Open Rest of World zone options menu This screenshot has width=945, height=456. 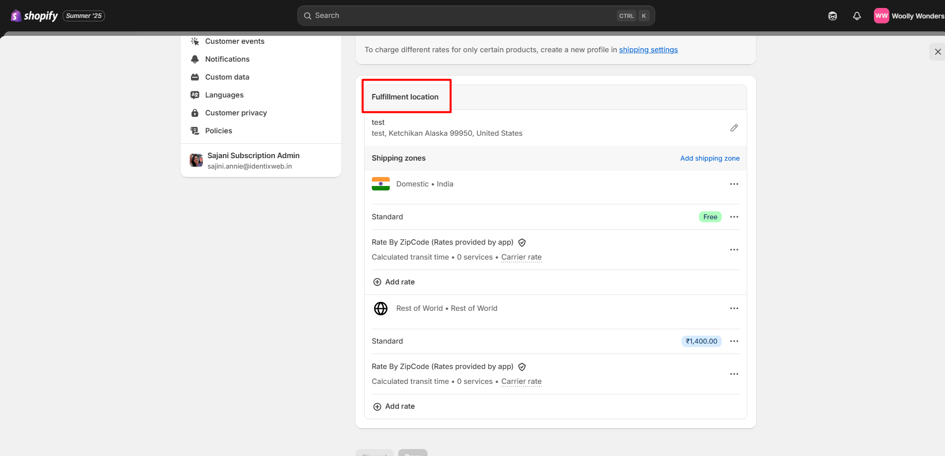click(x=734, y=308)
